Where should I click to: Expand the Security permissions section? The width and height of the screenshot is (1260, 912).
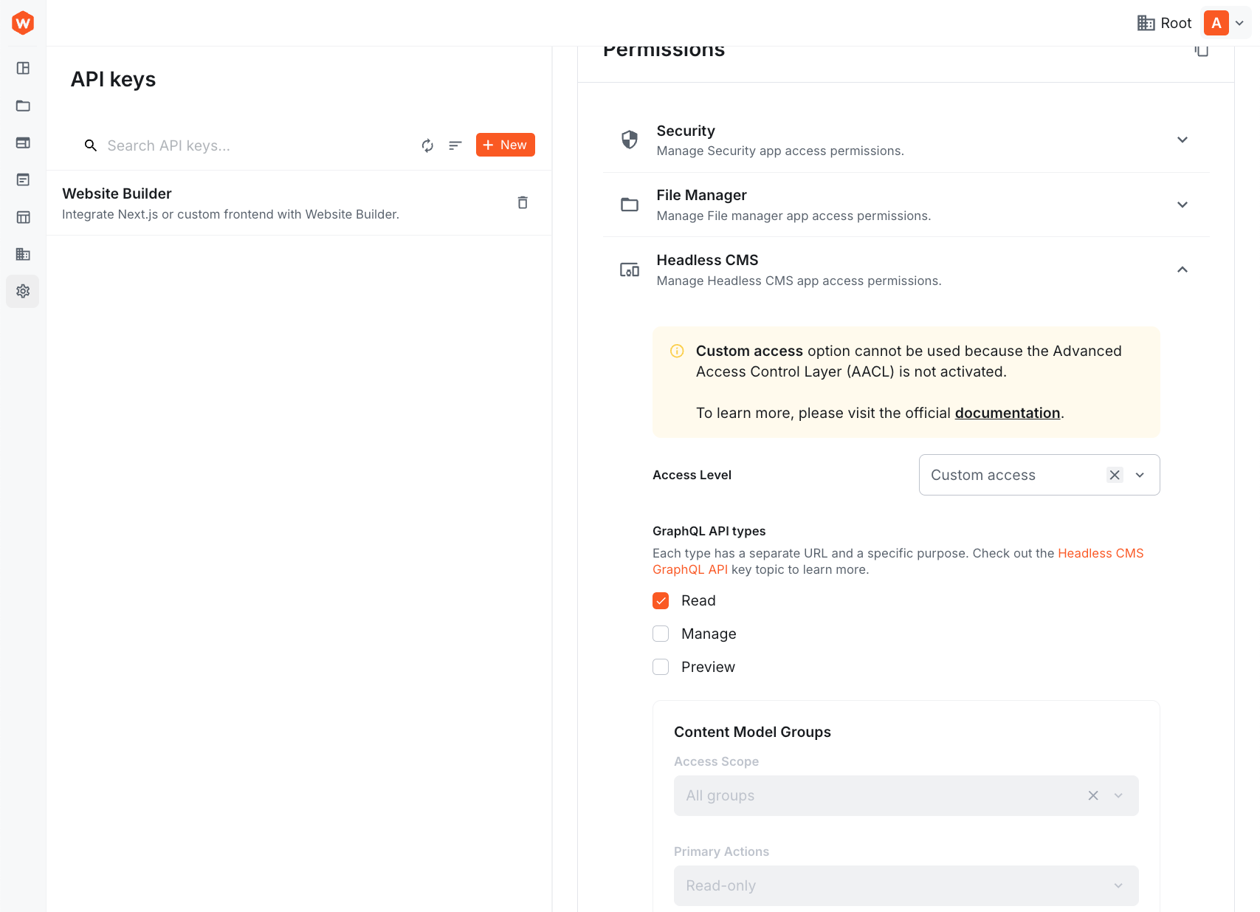click(1182, 140)
